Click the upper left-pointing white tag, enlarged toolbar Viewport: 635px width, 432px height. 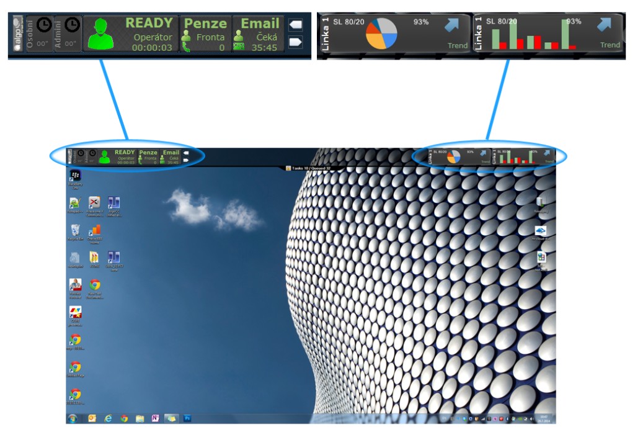coord(296,25)
